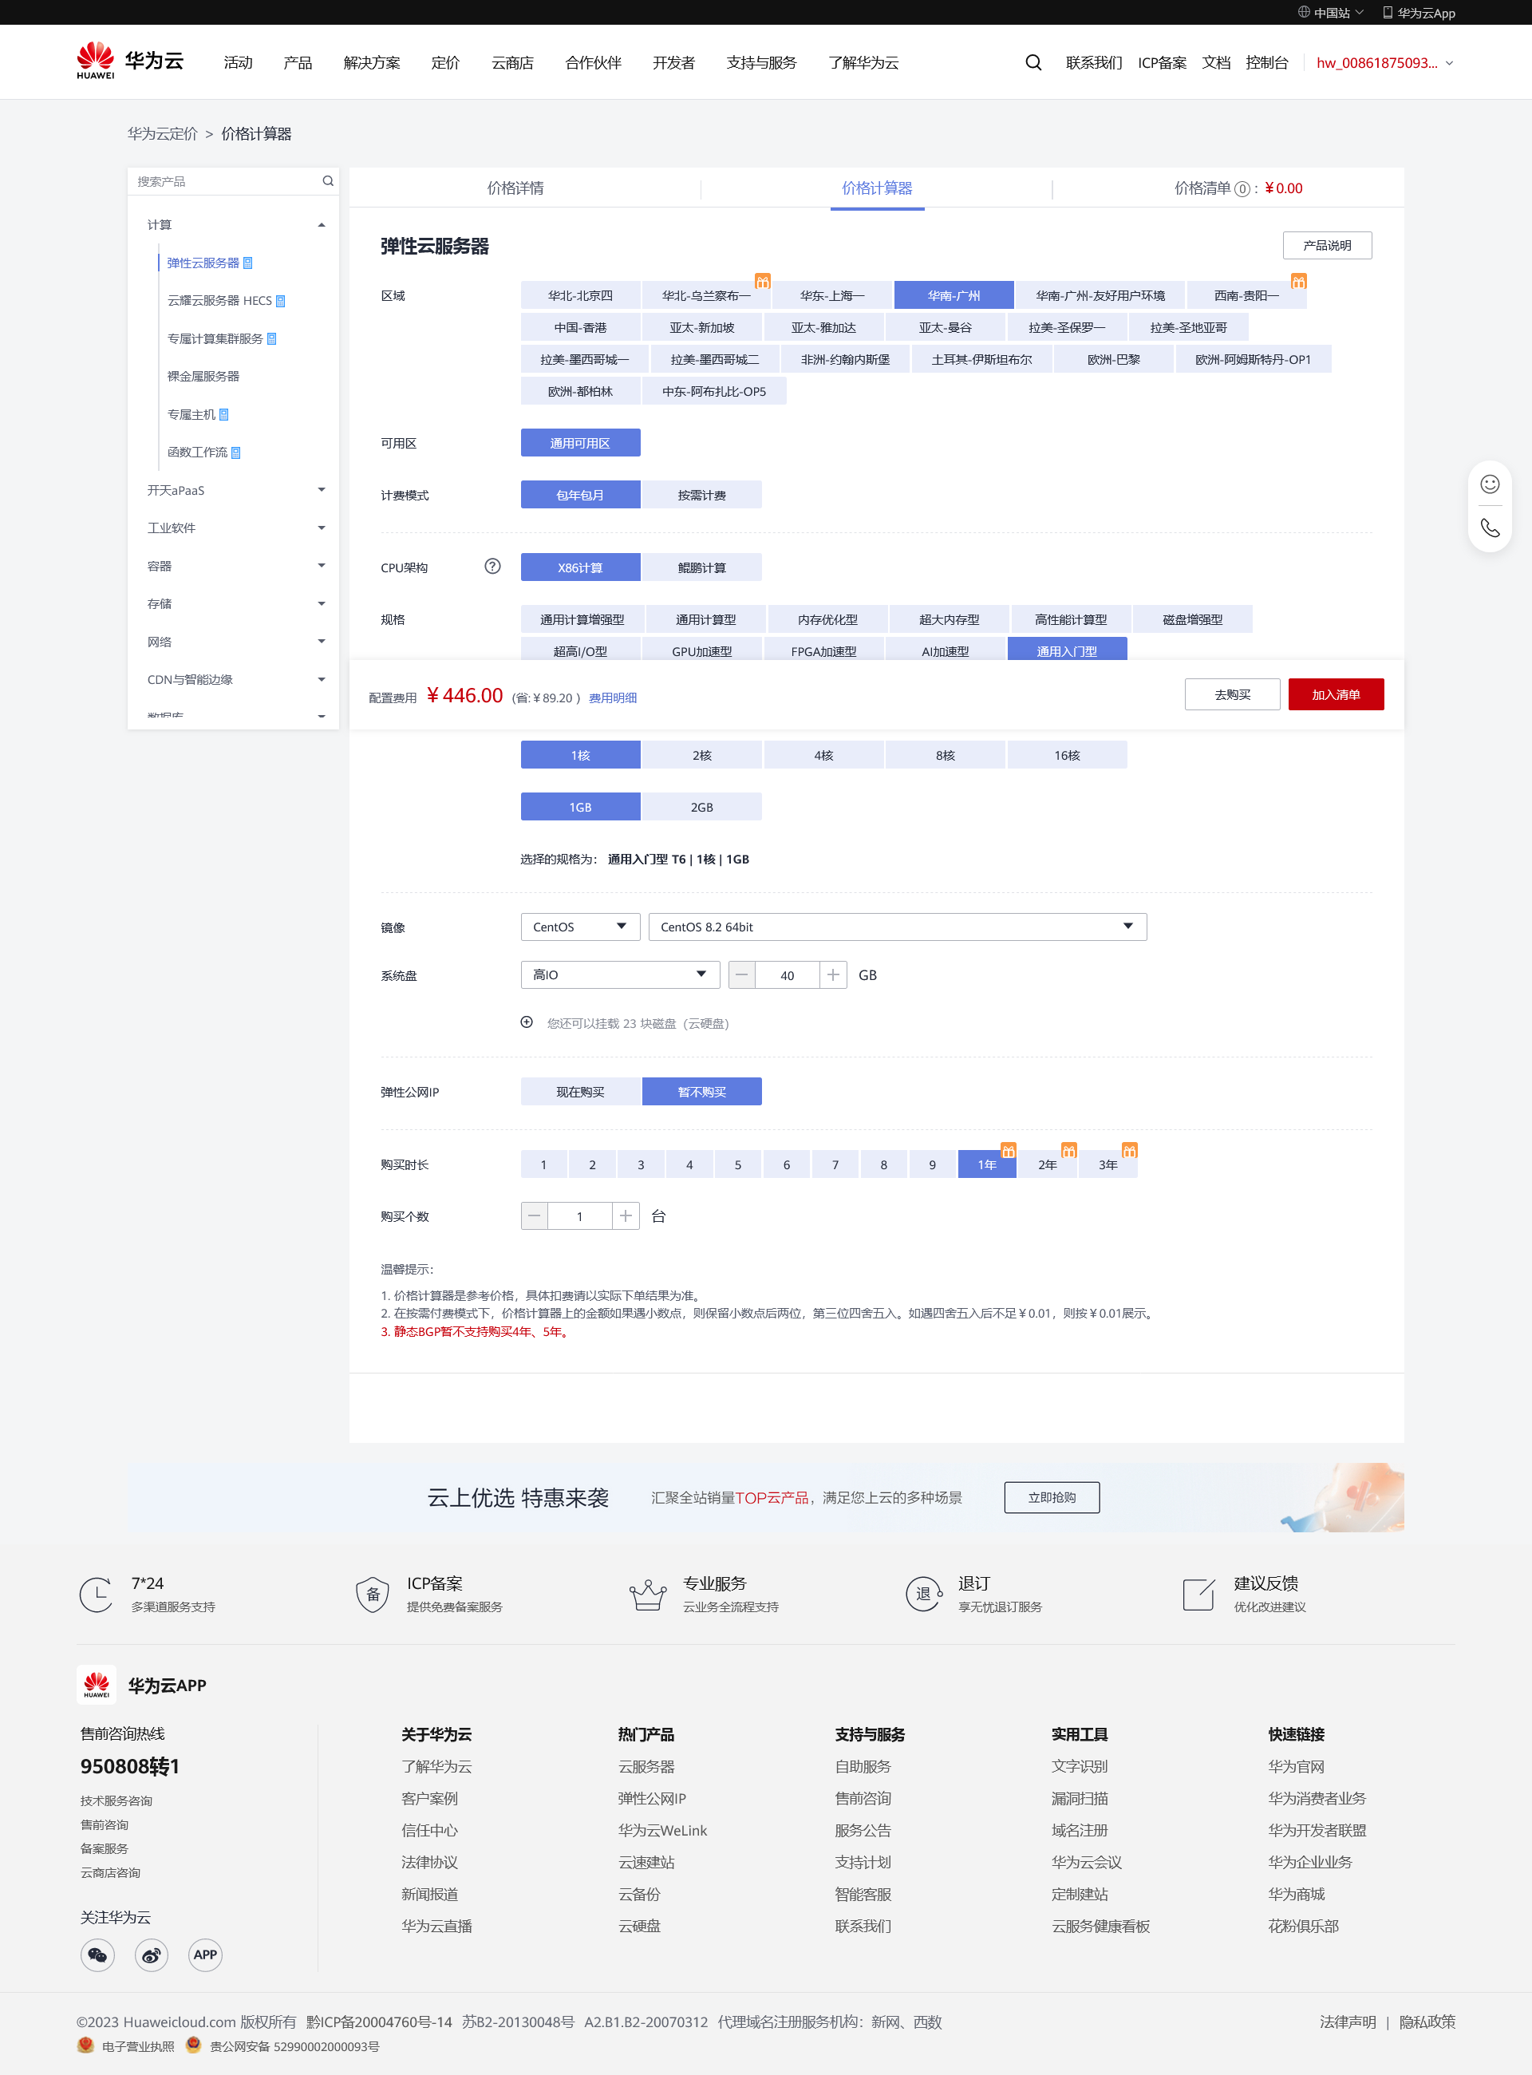Viewport: 1532px width, 2075px height.
Task: Open the help tooltip icon next to CPU架构
Action: (x=492, y=567)
